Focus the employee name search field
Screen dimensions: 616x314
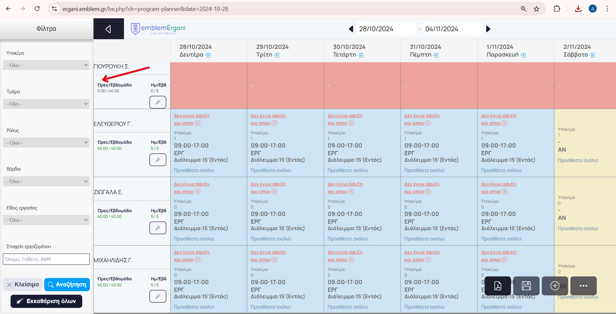pyautogui.click(x=46, y=259)
